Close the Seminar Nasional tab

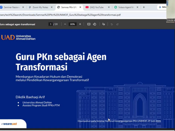[x=23, y=7]
